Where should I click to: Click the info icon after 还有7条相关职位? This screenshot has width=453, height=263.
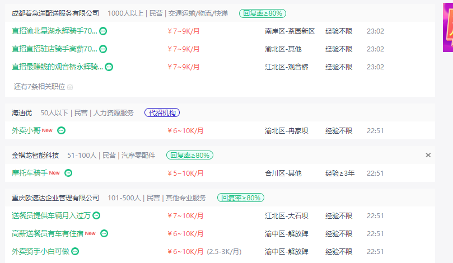pyautogui.click(x=70, y=87)
